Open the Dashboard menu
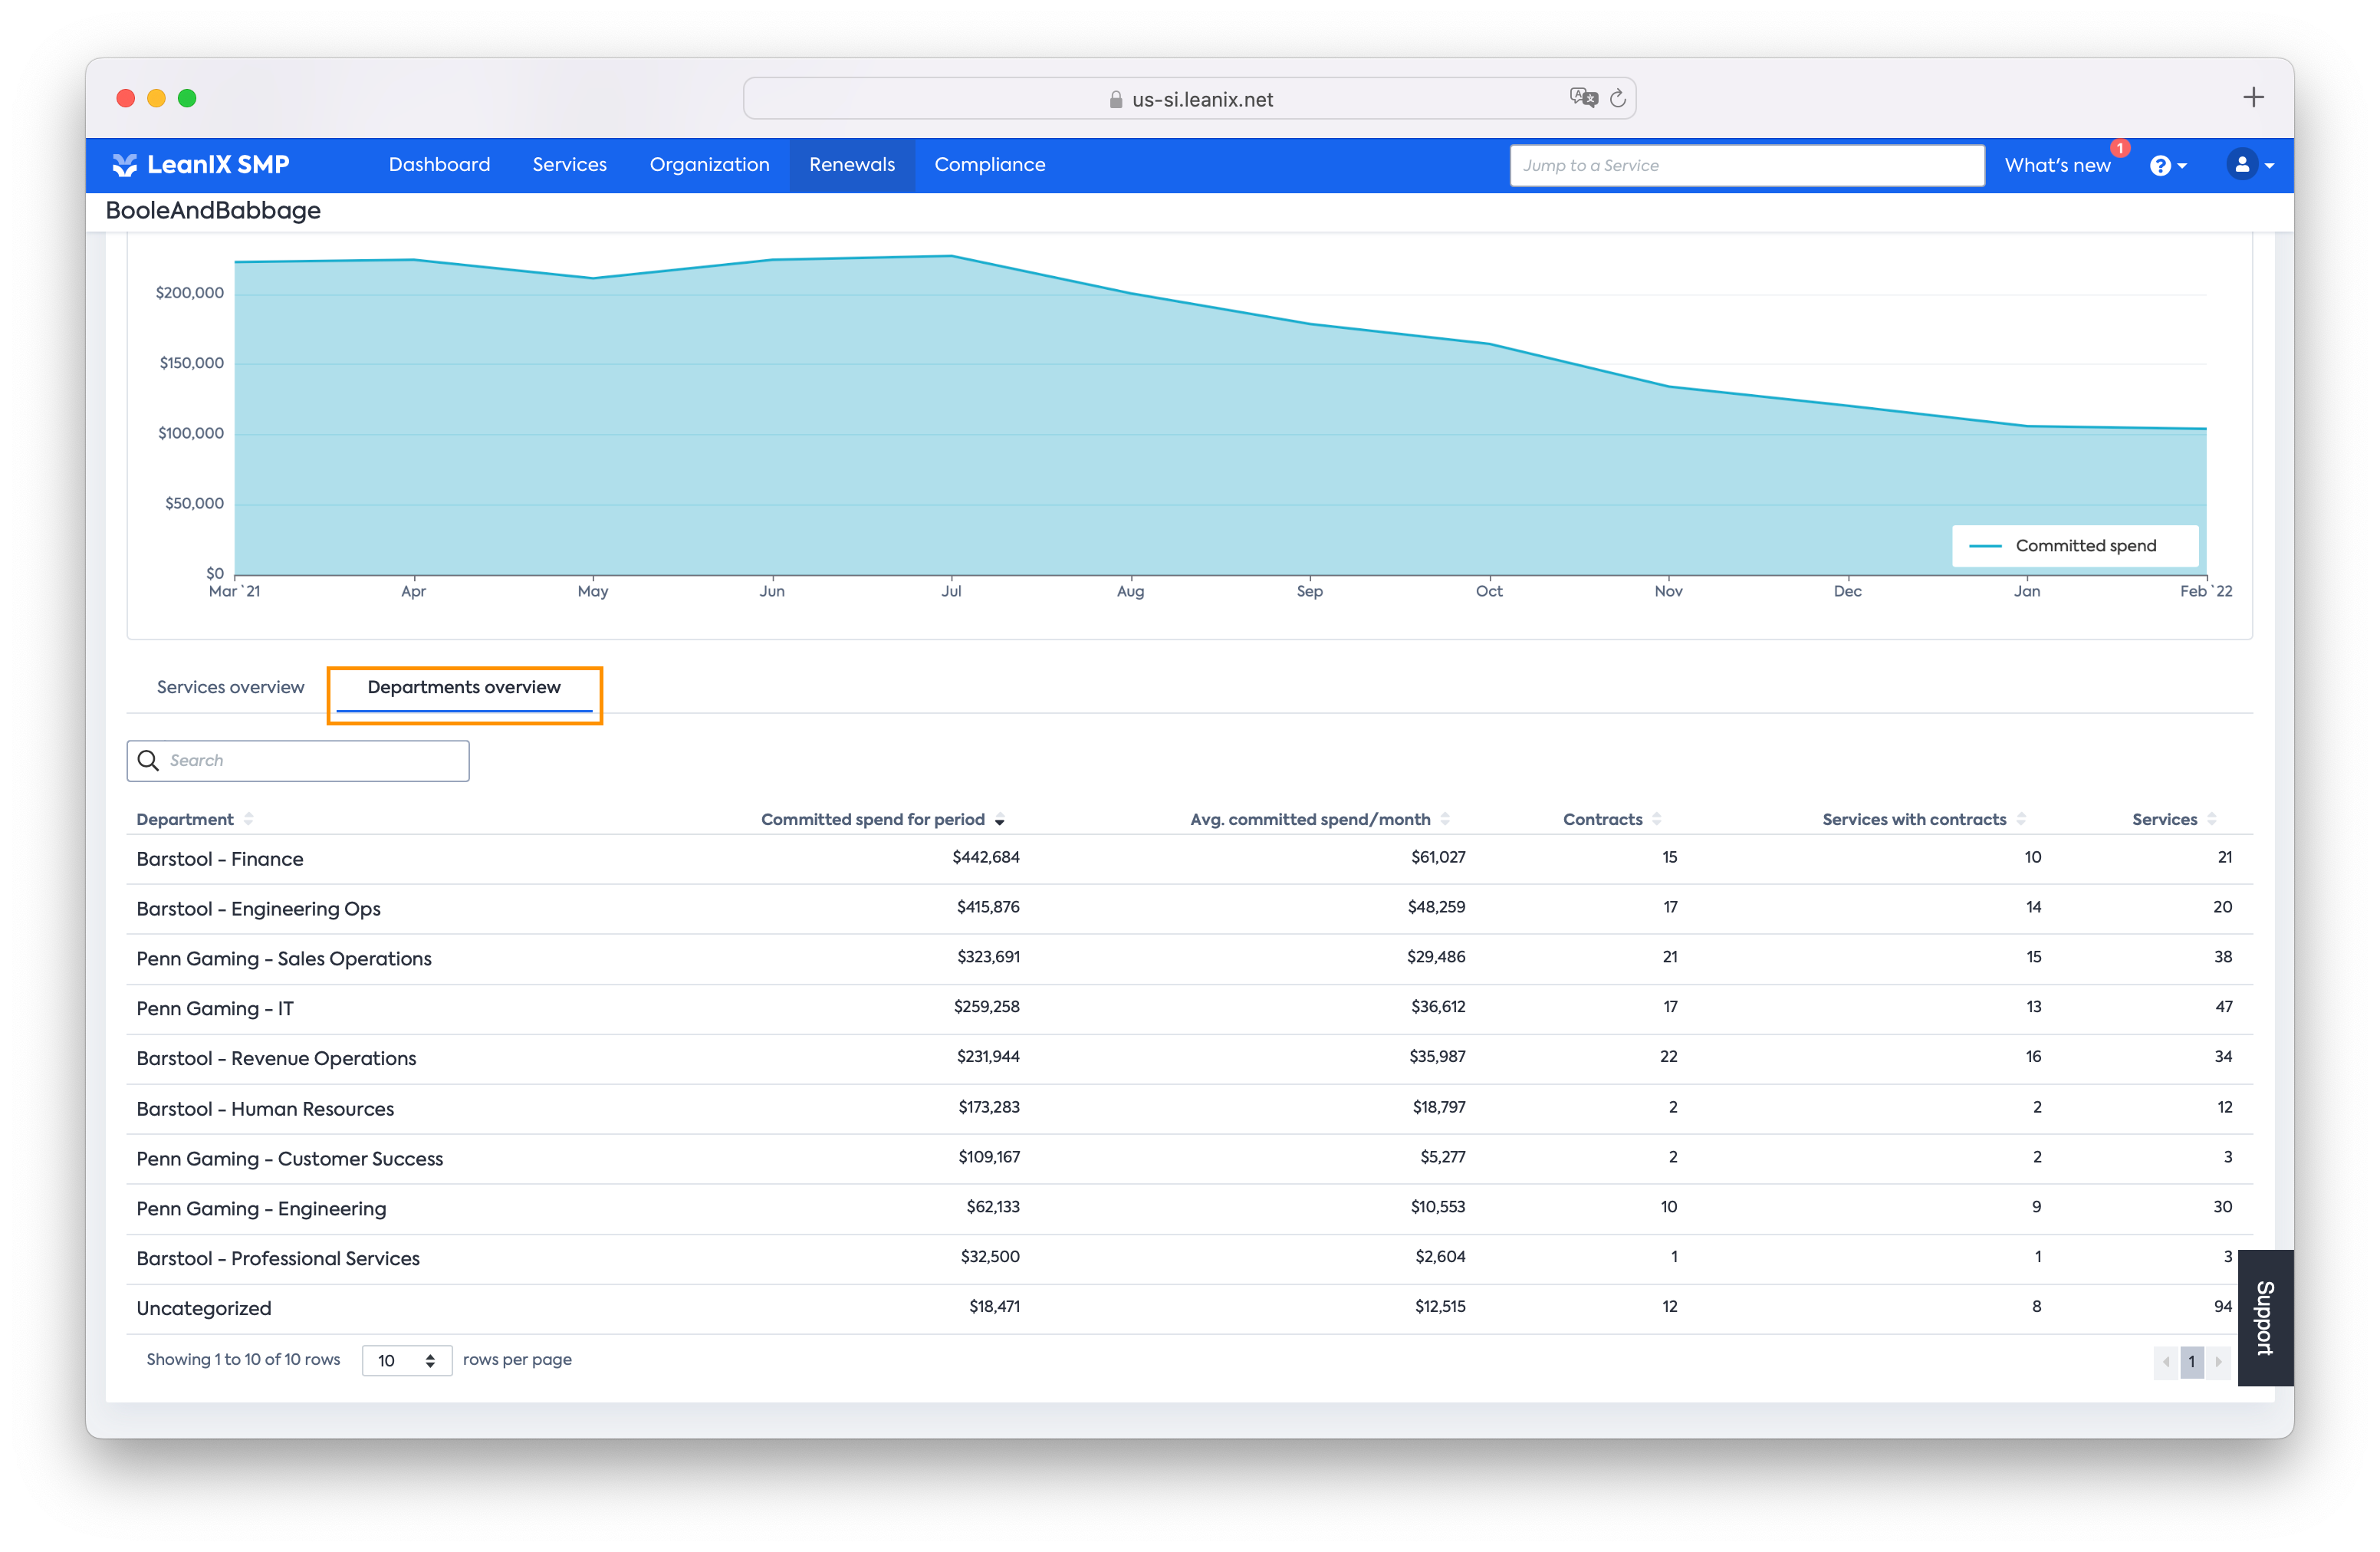The image size is (2380, 1552). (x=439, y=164)
